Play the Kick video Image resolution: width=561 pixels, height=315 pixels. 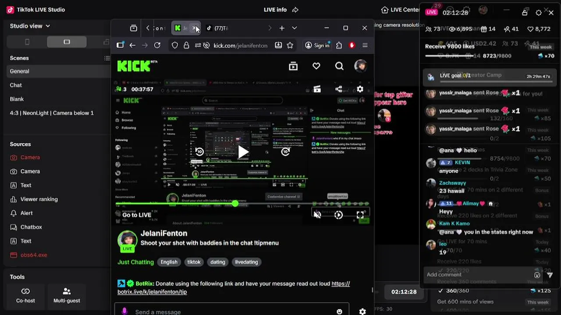tap(243, 152)
